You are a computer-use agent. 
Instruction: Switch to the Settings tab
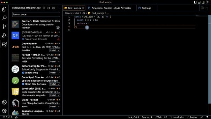click(x=146, y=8)
